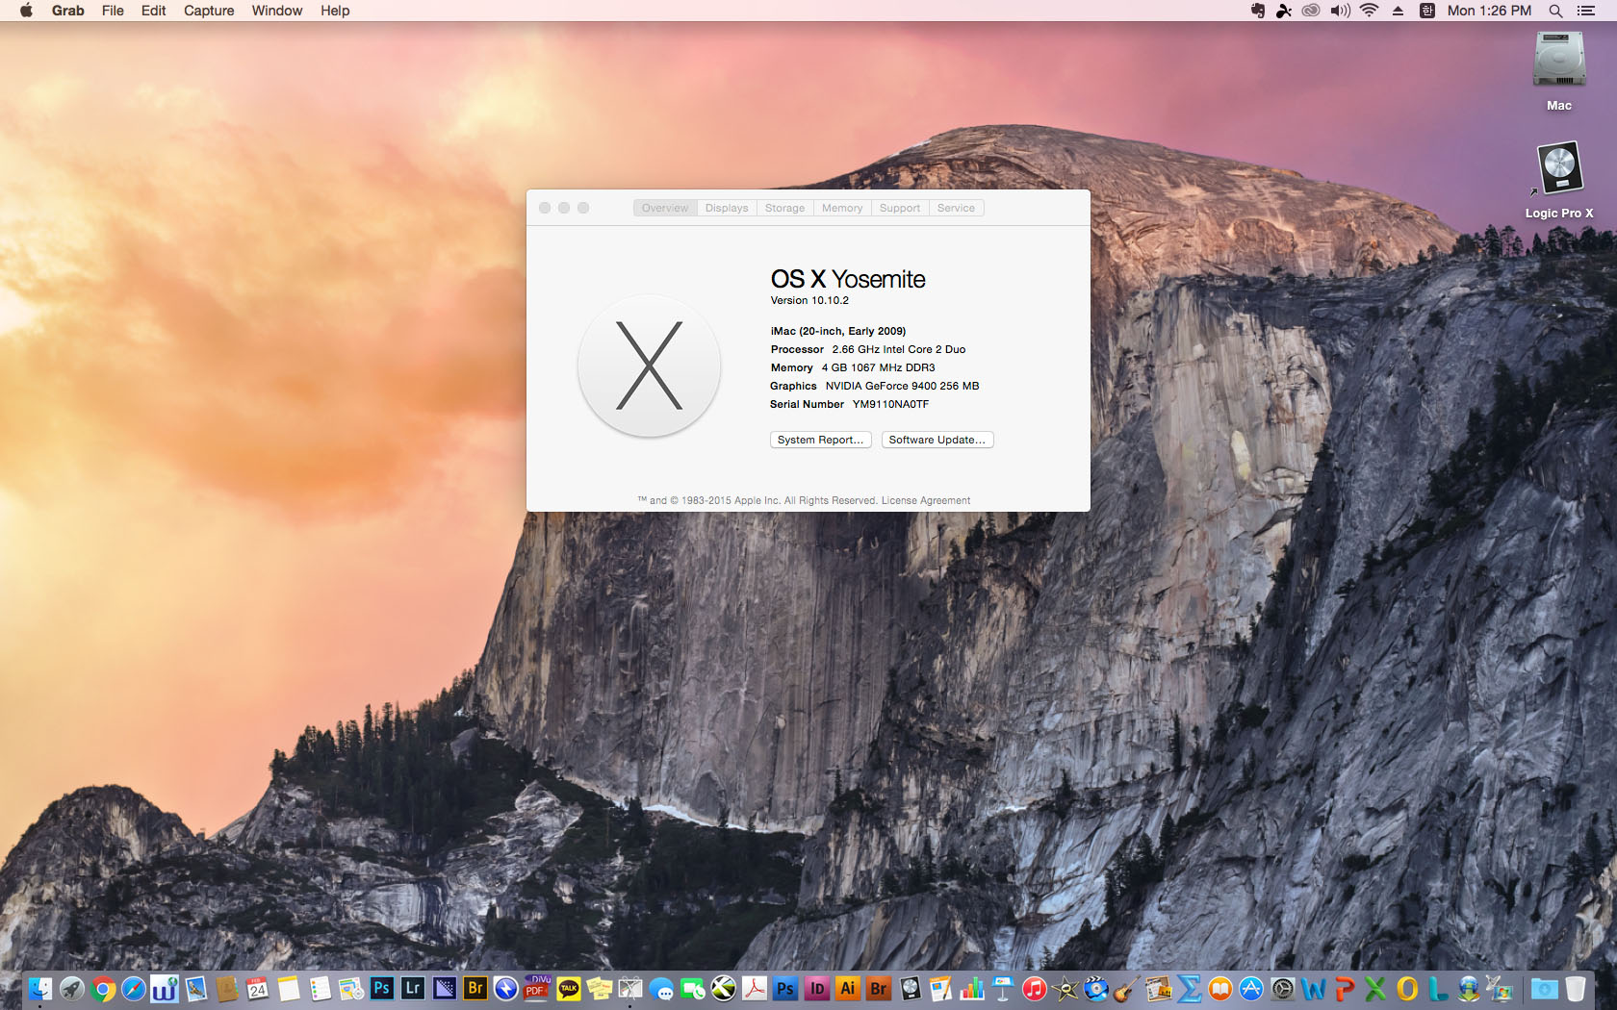Open KakaoTalk in the dock

569,988
